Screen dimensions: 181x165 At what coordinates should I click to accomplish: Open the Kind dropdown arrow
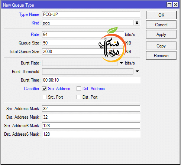coord(137,23)
